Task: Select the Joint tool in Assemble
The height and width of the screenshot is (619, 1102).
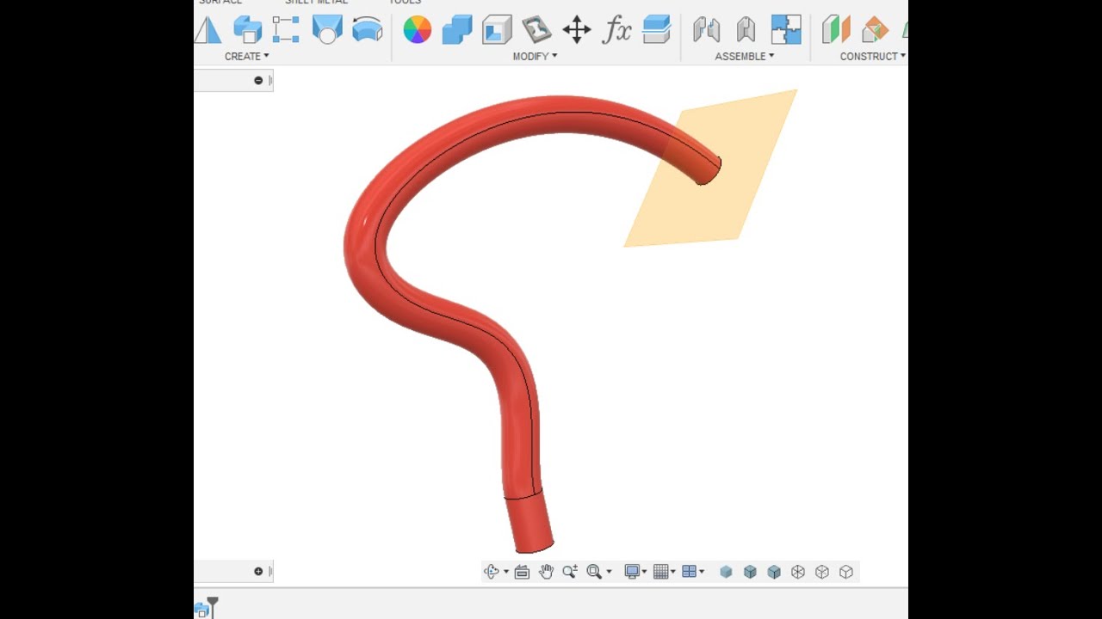Action: point(706,30)
